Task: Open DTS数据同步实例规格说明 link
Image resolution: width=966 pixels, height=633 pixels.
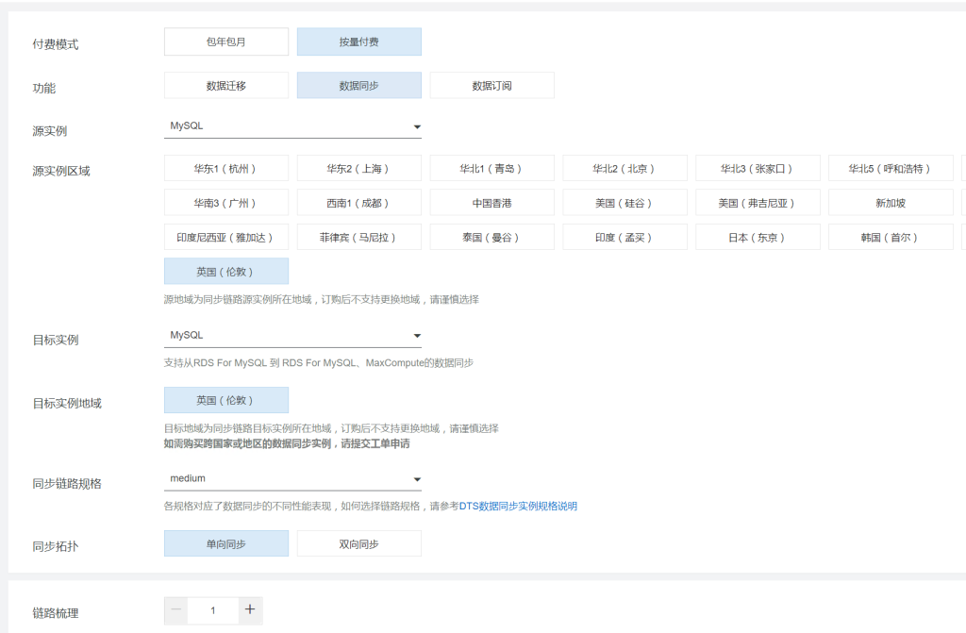Action: coord(518,506)
